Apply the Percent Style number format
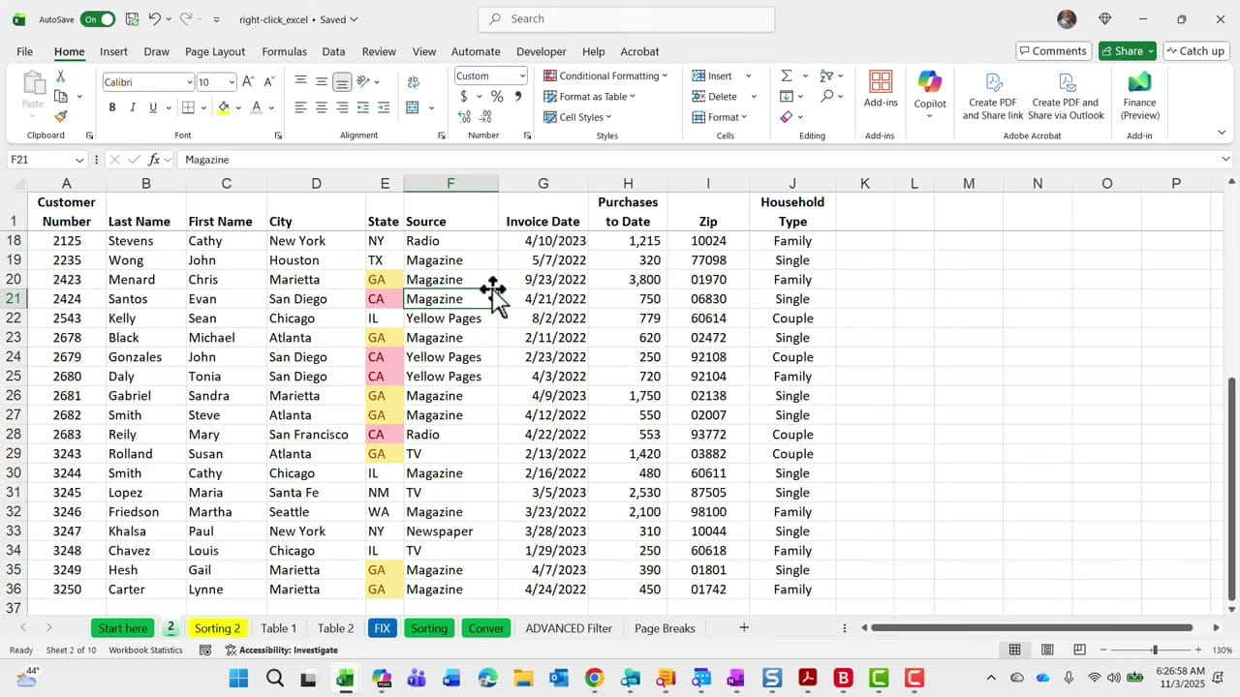1240x697 pixels. [497, 96]
